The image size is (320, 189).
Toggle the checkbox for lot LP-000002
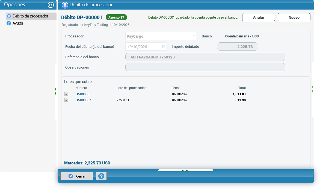[x=66, y=100]
